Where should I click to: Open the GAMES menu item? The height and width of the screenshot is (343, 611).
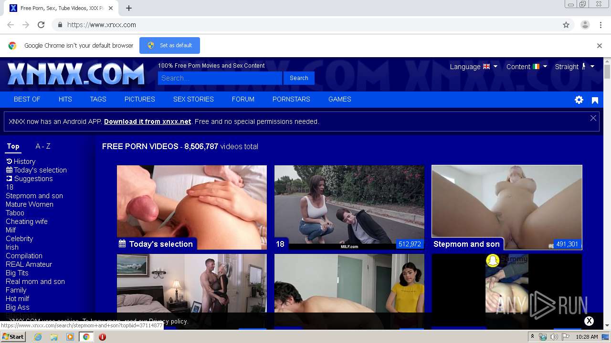tap(340, 100)
